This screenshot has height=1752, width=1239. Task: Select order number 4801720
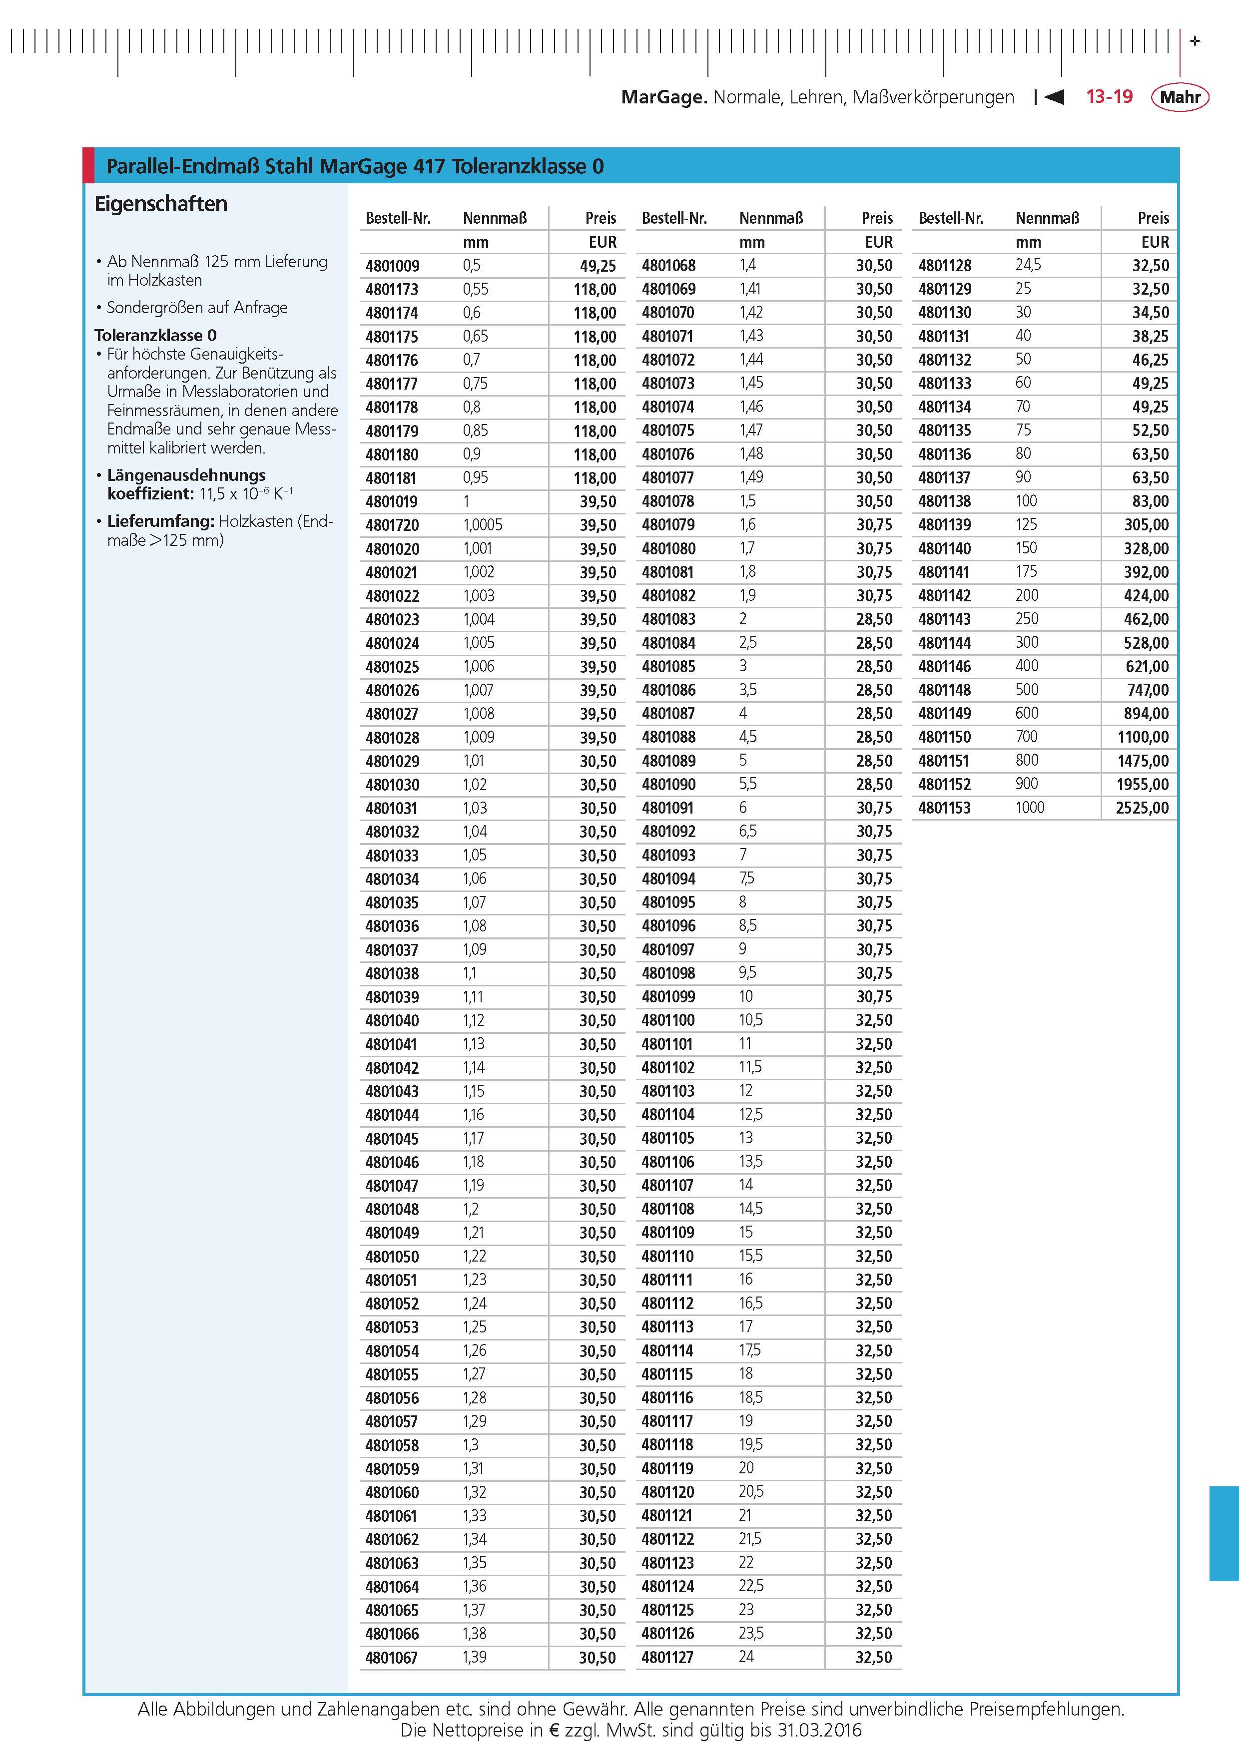coord(392,526)
